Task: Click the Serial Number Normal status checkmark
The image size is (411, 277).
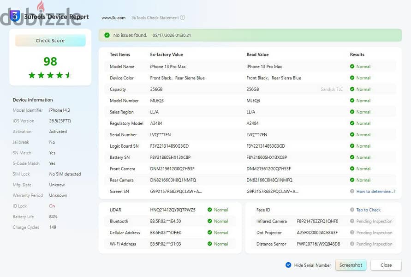Action: [x=352, y=134]
